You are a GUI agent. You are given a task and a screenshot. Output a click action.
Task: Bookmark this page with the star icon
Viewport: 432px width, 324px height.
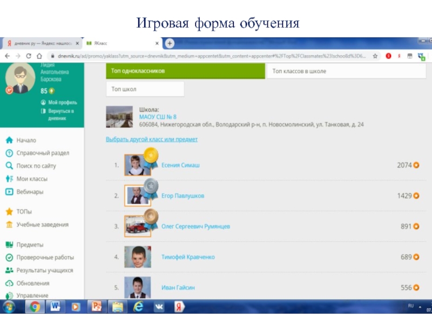click(x=375, y=56)
